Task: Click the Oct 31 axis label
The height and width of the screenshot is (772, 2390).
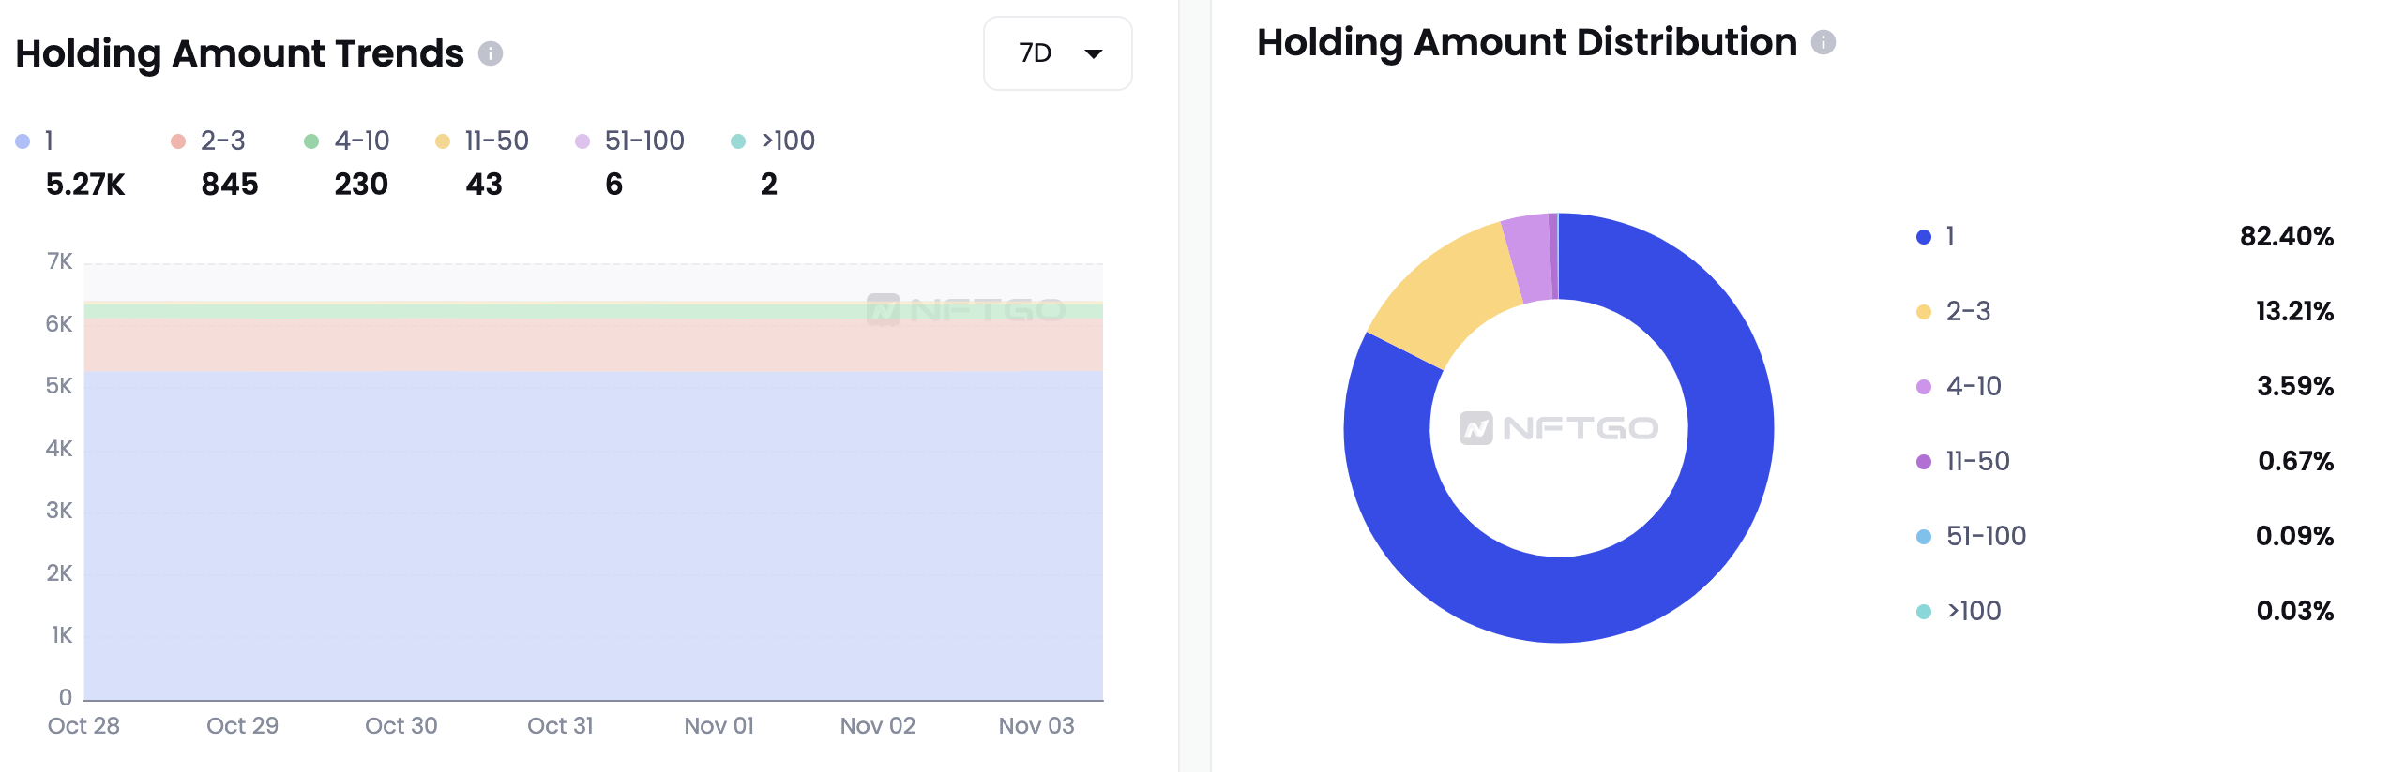Action: pyautogui.click(x=560, y=726)
